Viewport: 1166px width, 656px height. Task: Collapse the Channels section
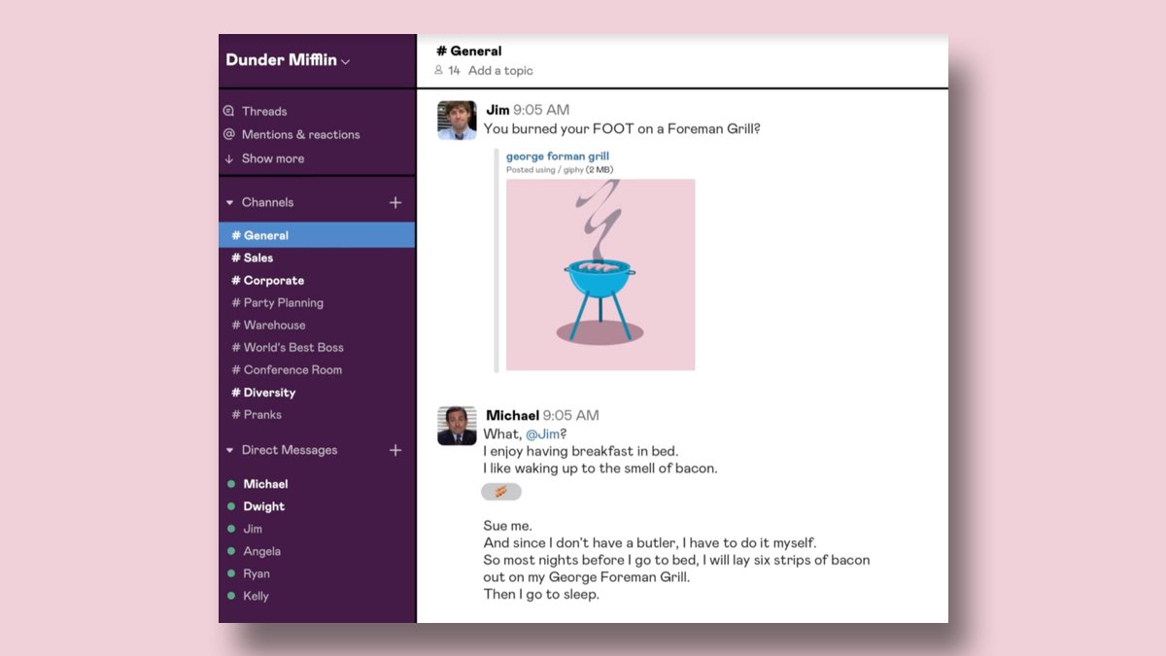pyautogui.click(x=229, y=202)
